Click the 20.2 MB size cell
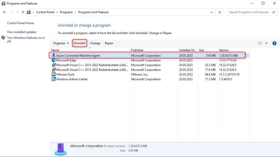Image resolution: width=280 pixels, height=157 pixels. [210, 65]
